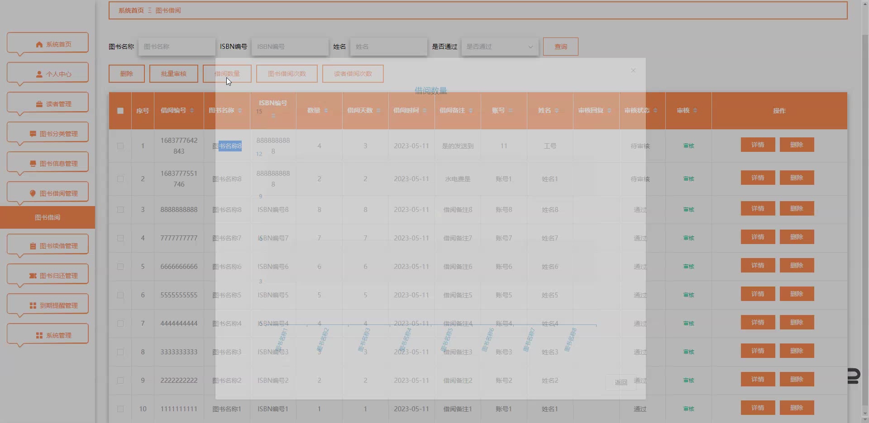
Task: Select the checkbox for row 5
Action: coord(120,267)
